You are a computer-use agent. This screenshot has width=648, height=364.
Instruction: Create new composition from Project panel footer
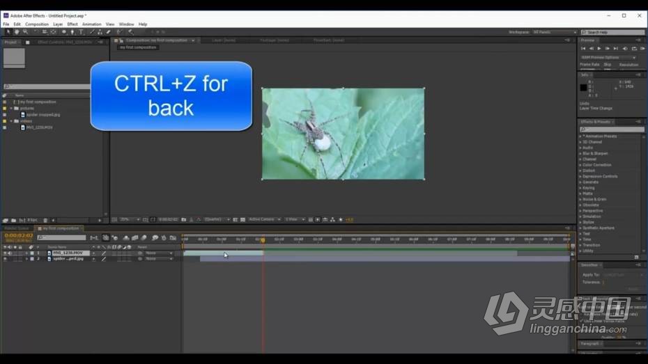click(x=22, y=221)
